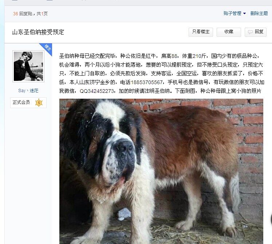This screenshot has width=272, height=244.
Task: Click the dark floating widget at right edge
Action: pyautogui.click(x=271, y=219)
